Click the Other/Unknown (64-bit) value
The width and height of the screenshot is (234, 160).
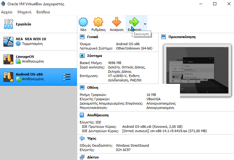[x=134, y=48]
